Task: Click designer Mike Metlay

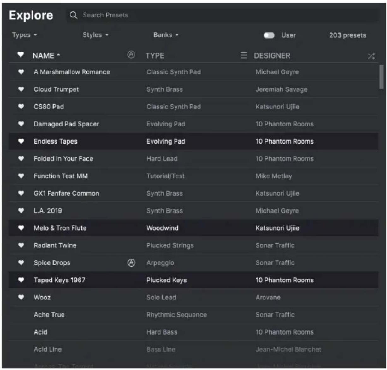Action: point(274,176)
